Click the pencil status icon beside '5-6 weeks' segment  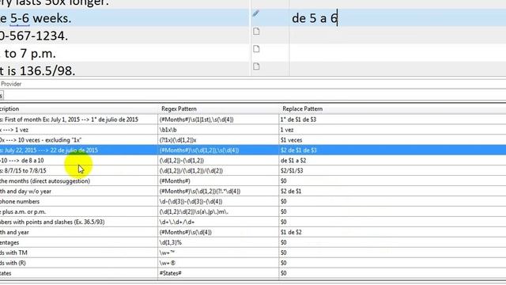(x=255, y=13)
